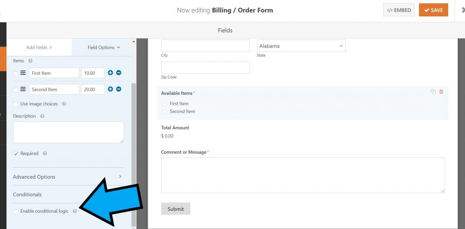Viewport: 465px width, 229px height.
Task: Duplicate the Available Items field
Action: (433, 92)
